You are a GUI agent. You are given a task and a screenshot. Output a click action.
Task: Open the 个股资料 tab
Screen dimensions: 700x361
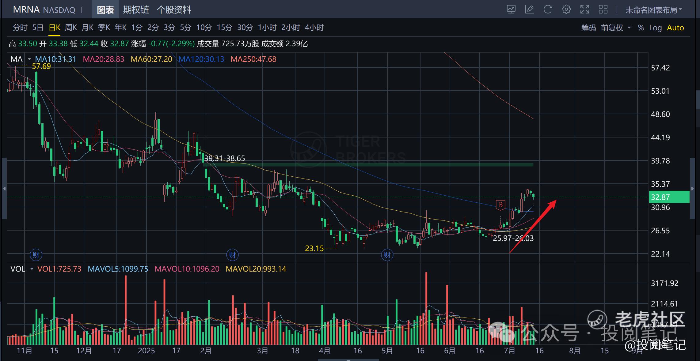tap(174, 10)
